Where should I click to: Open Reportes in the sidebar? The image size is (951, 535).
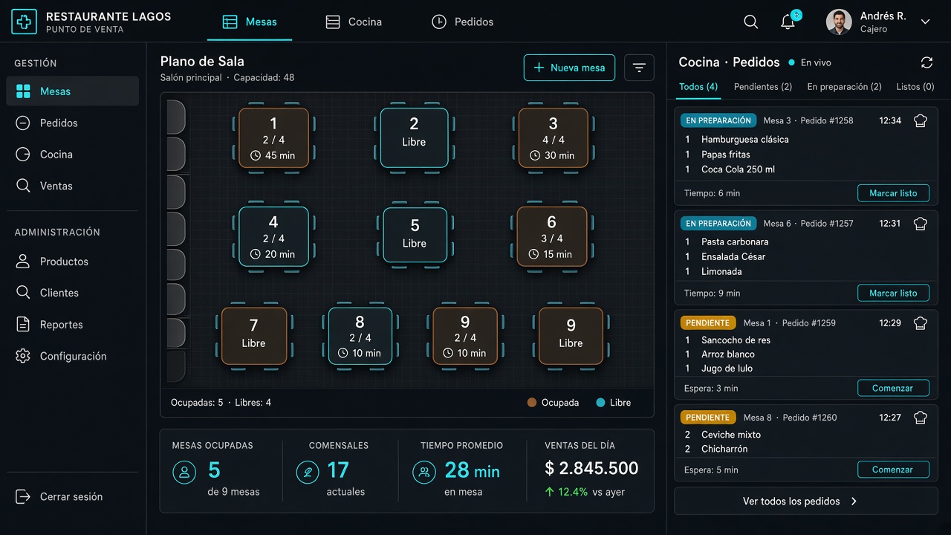[x=73, y=325]
